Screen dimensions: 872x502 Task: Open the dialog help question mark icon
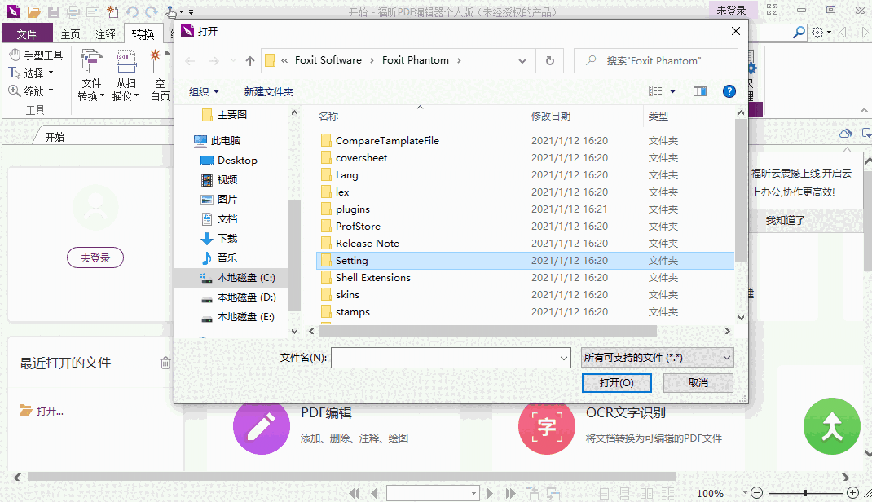tap(729, 92)
